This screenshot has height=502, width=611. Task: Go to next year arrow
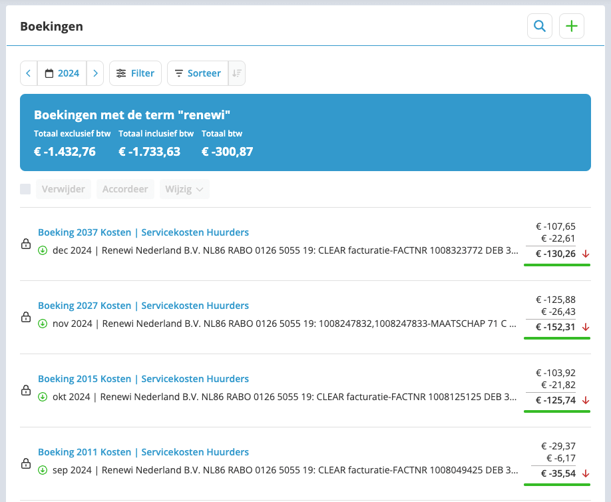[x=95, y=73]
